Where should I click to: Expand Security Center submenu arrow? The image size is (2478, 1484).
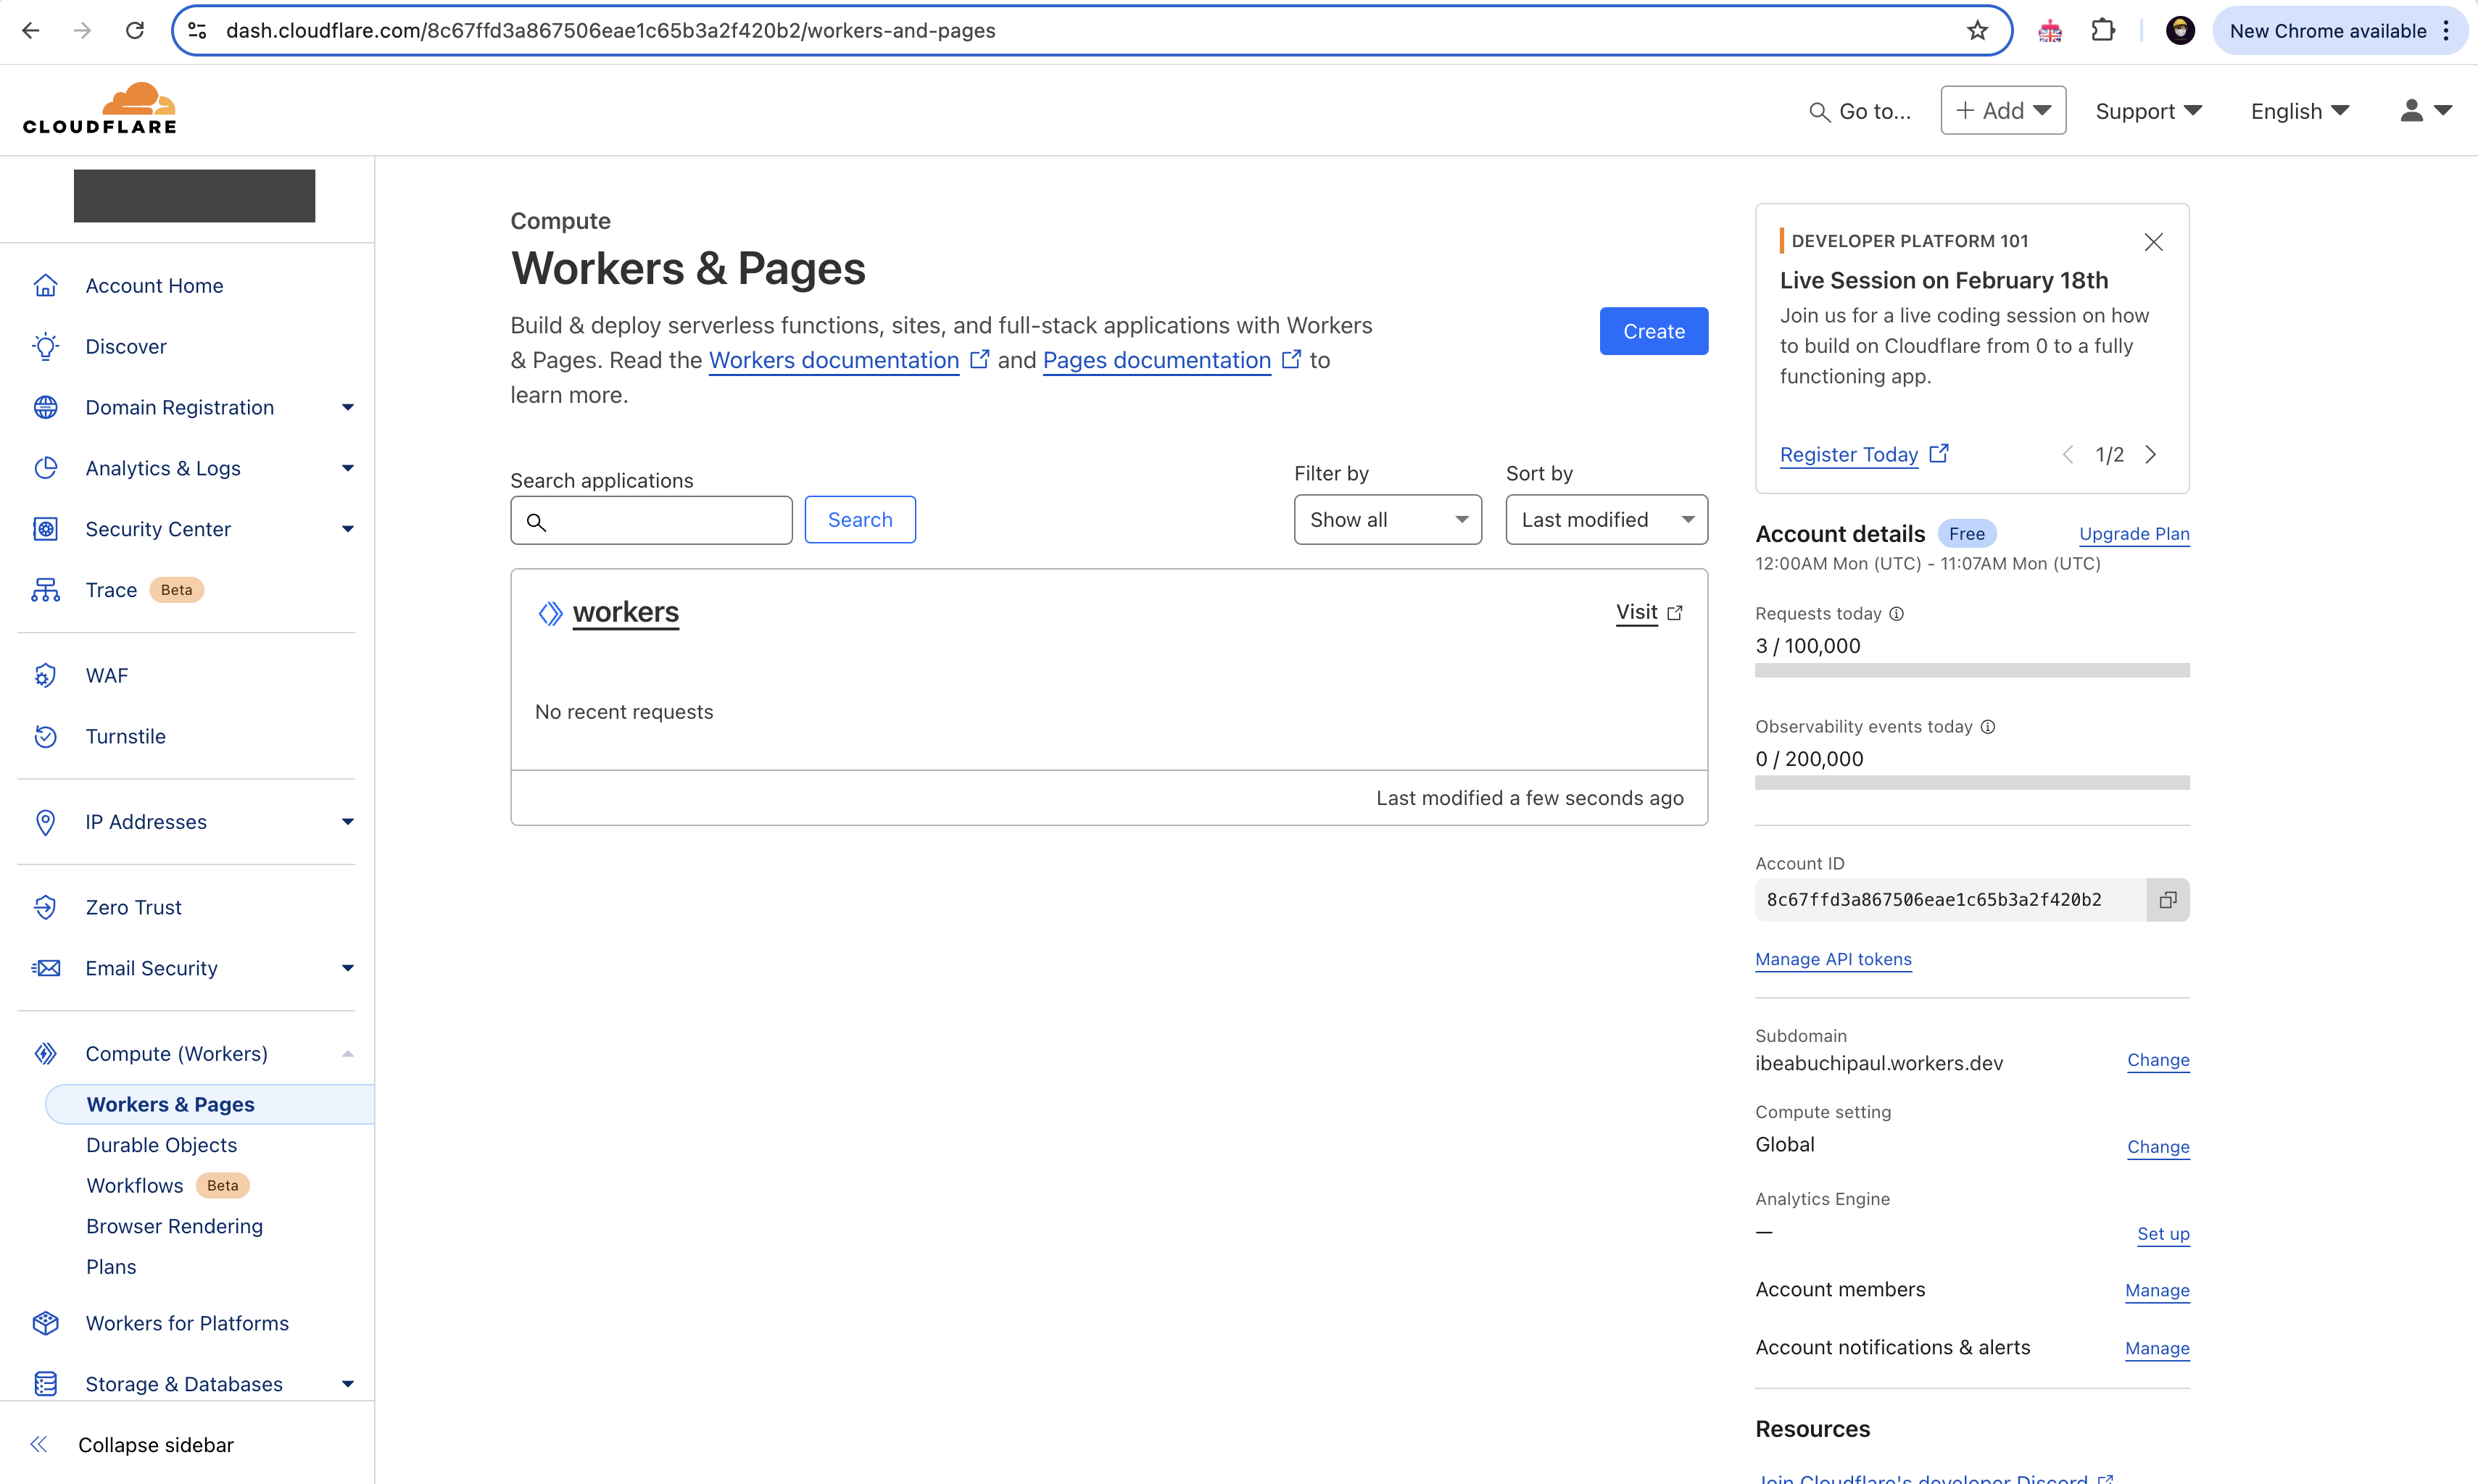pyautogui.click(x=347, y=529)
